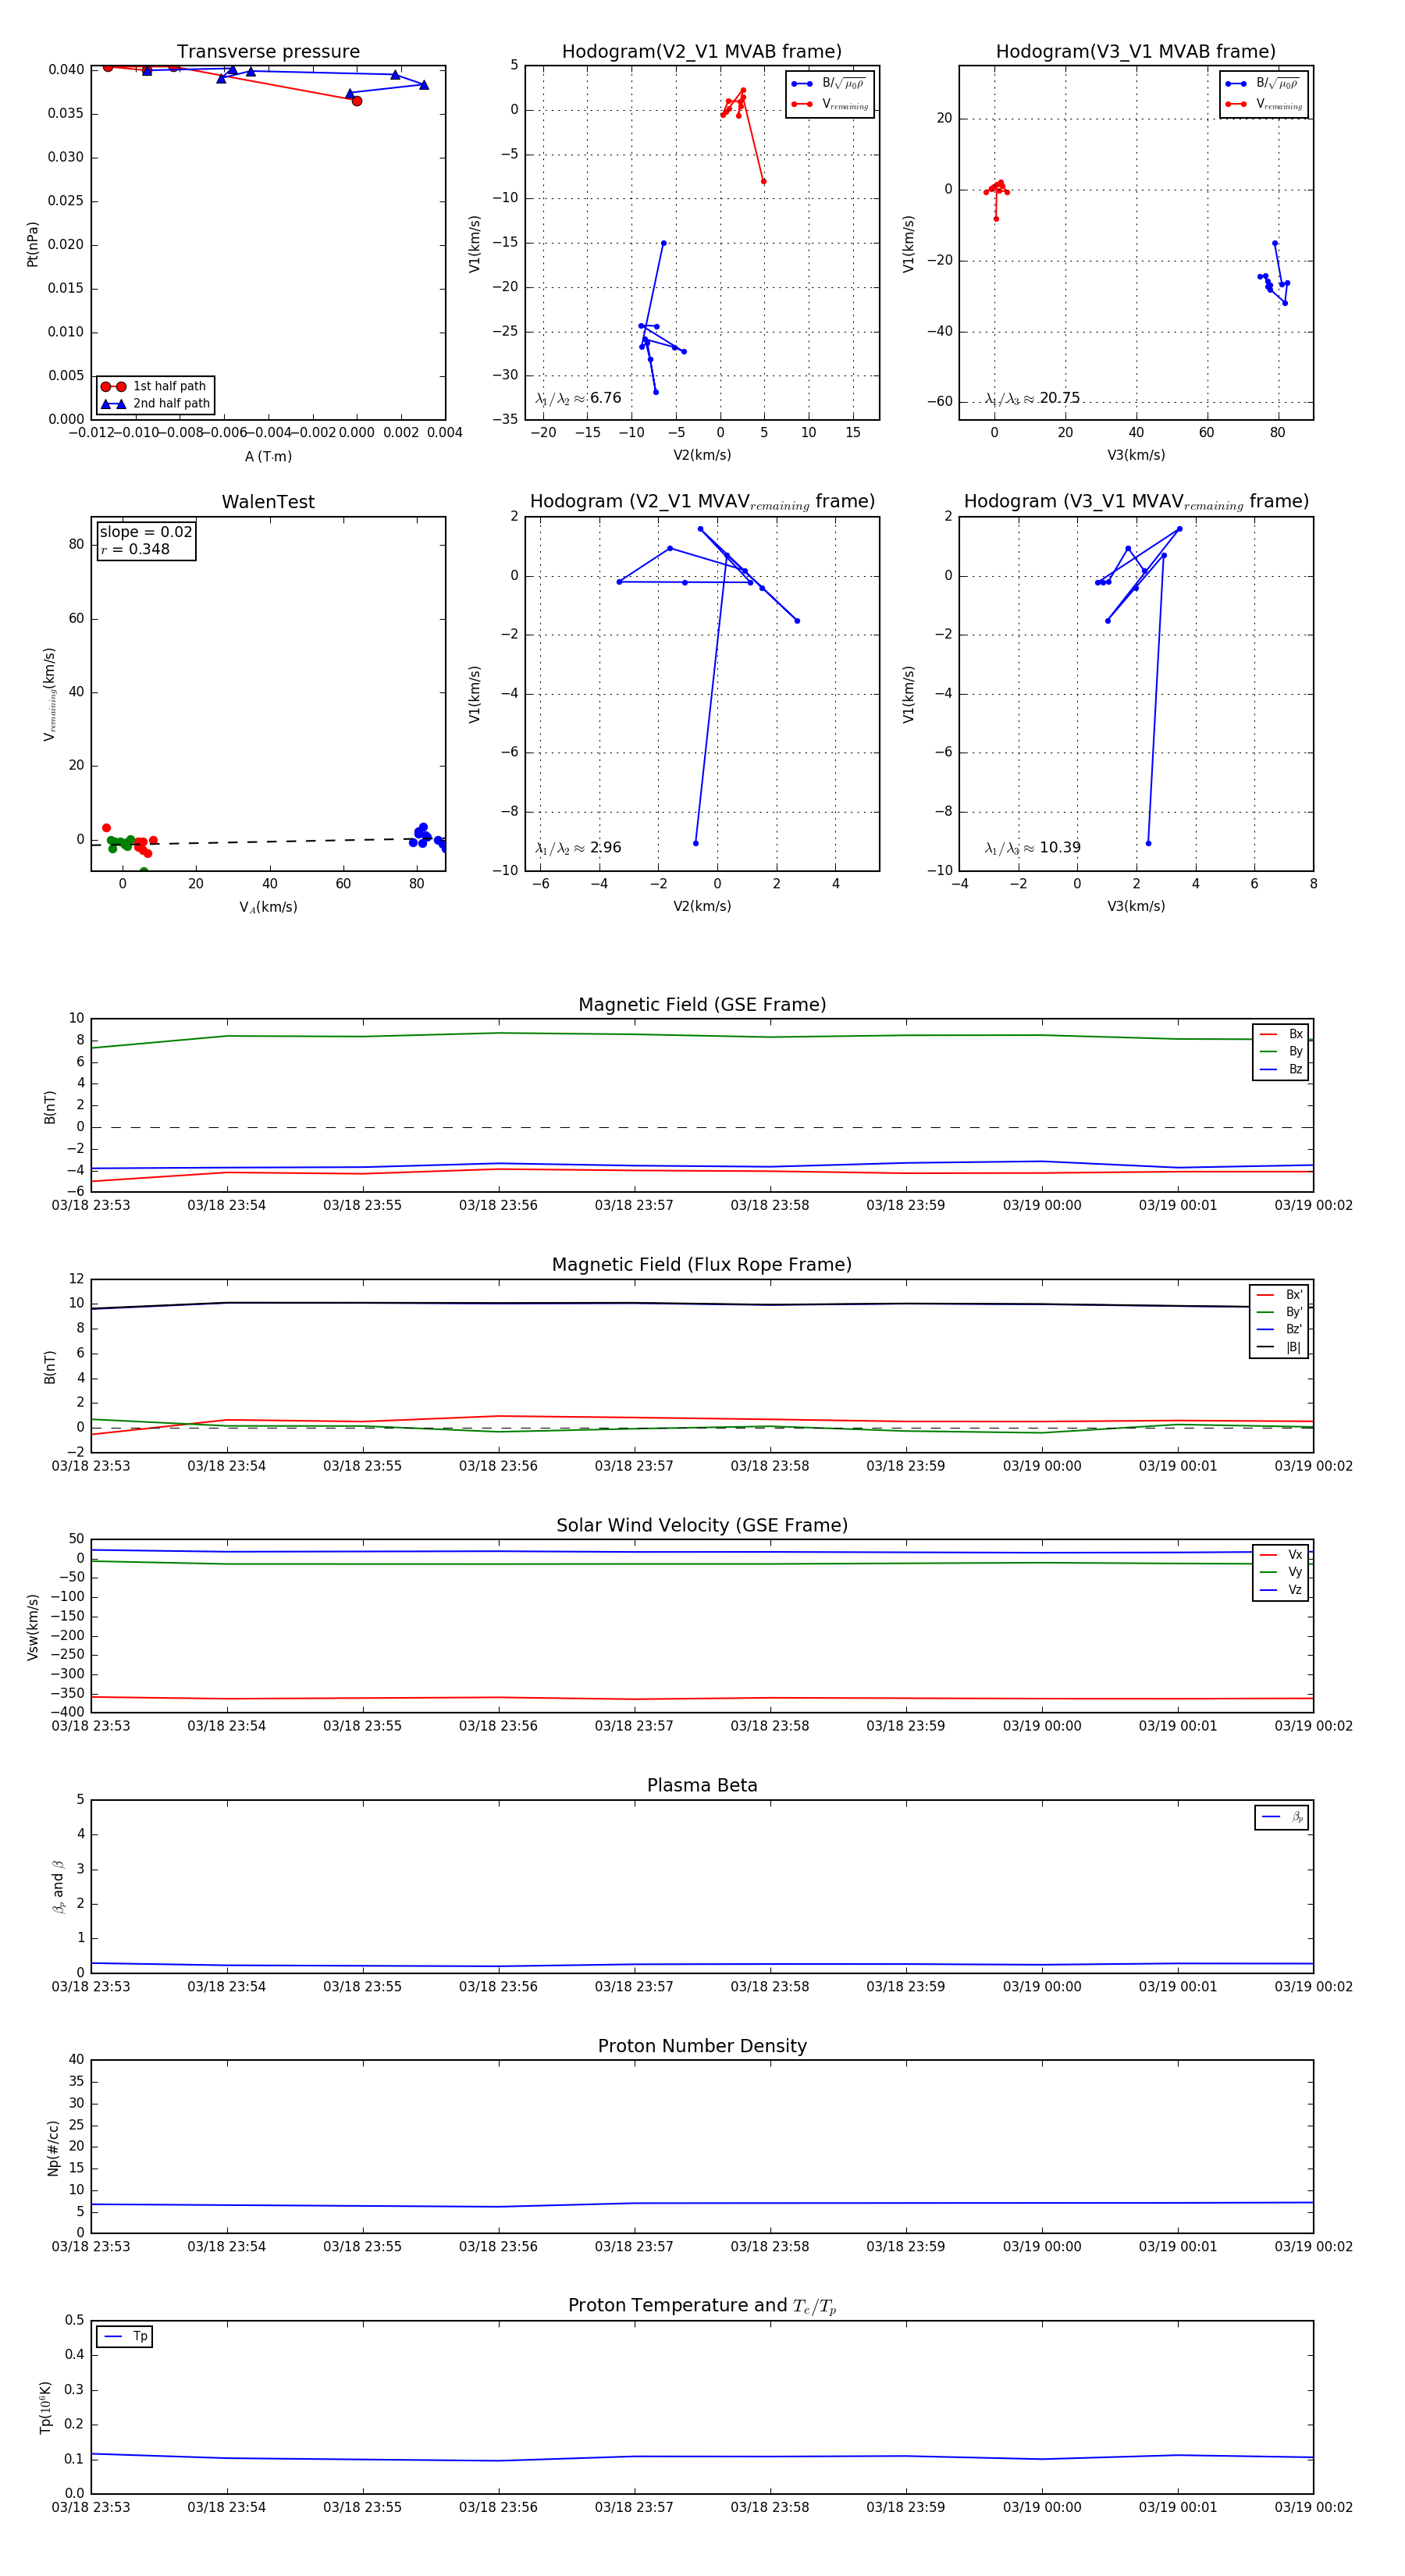Viewport: 1405px width, 2576px height.
Task: Click the 'Vx' legend entry in Solar Wind Velocity
Action: (x=1282, y=1554)
